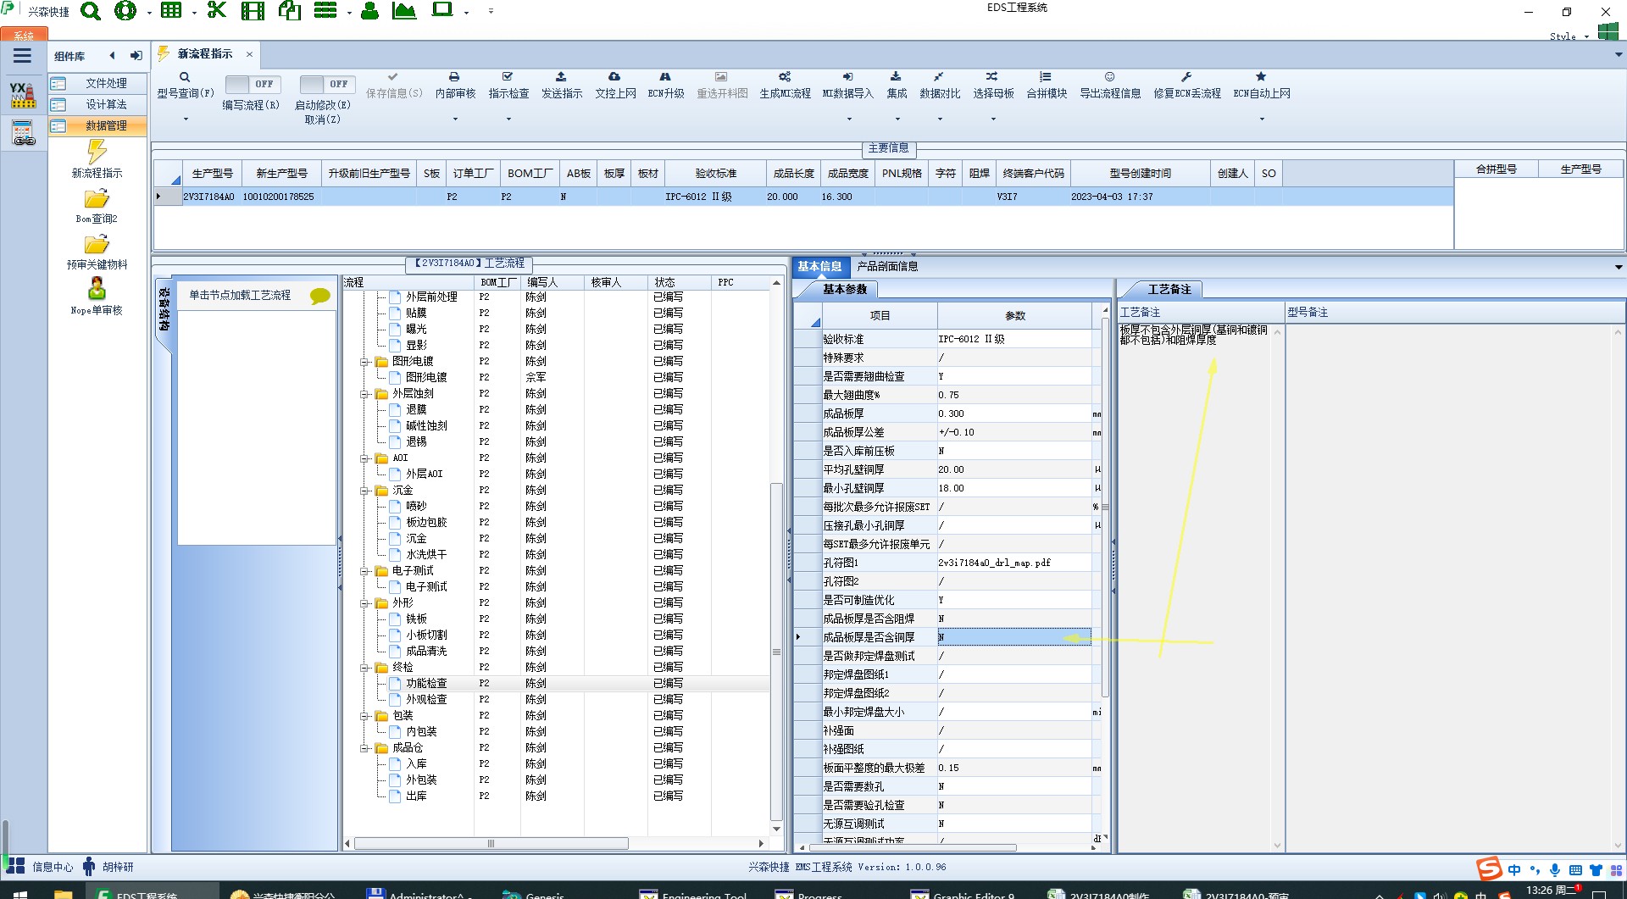Image resolution: width=1627 pixels, height=899 pixels.
Task: Open the 文件处理 section in the component library
Action: click(97, 83)
